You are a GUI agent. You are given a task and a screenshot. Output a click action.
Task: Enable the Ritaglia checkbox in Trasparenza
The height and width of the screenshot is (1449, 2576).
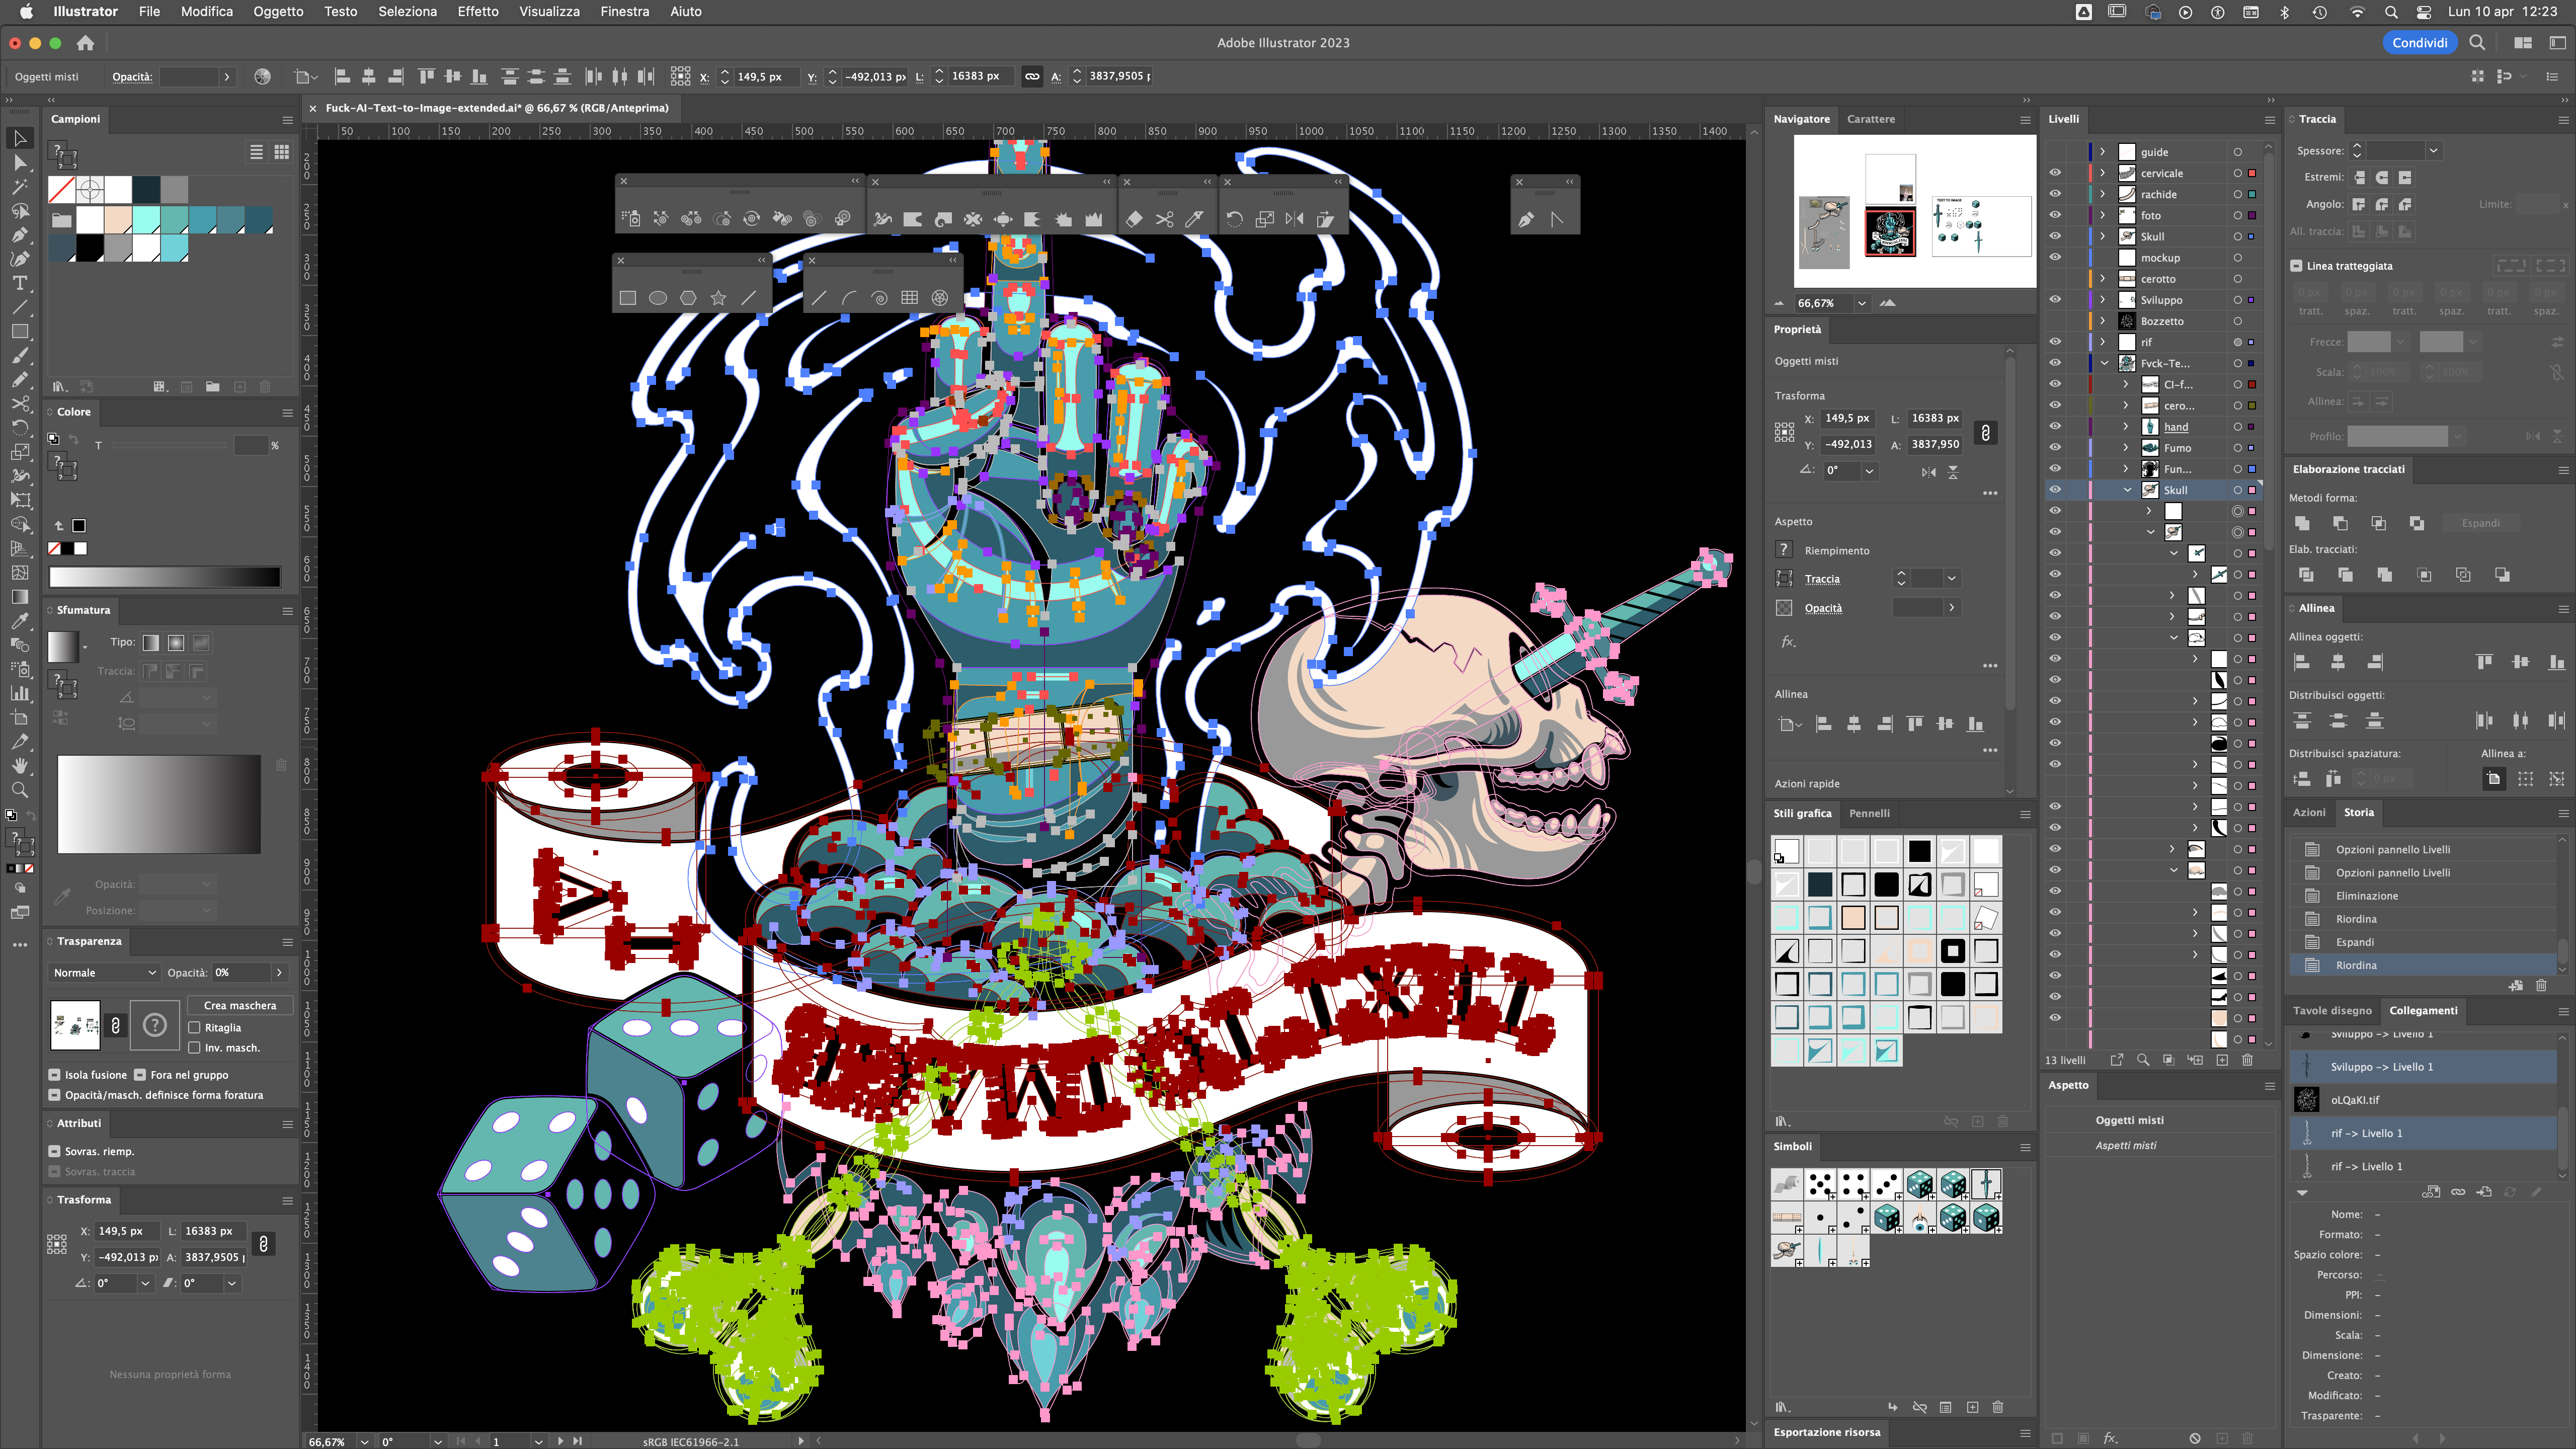point(195,1027)
